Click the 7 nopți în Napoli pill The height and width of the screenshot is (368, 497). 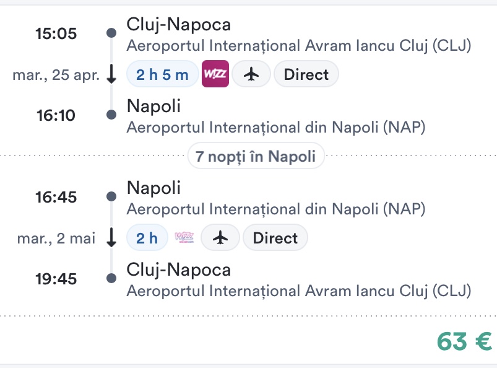[256, 156]
